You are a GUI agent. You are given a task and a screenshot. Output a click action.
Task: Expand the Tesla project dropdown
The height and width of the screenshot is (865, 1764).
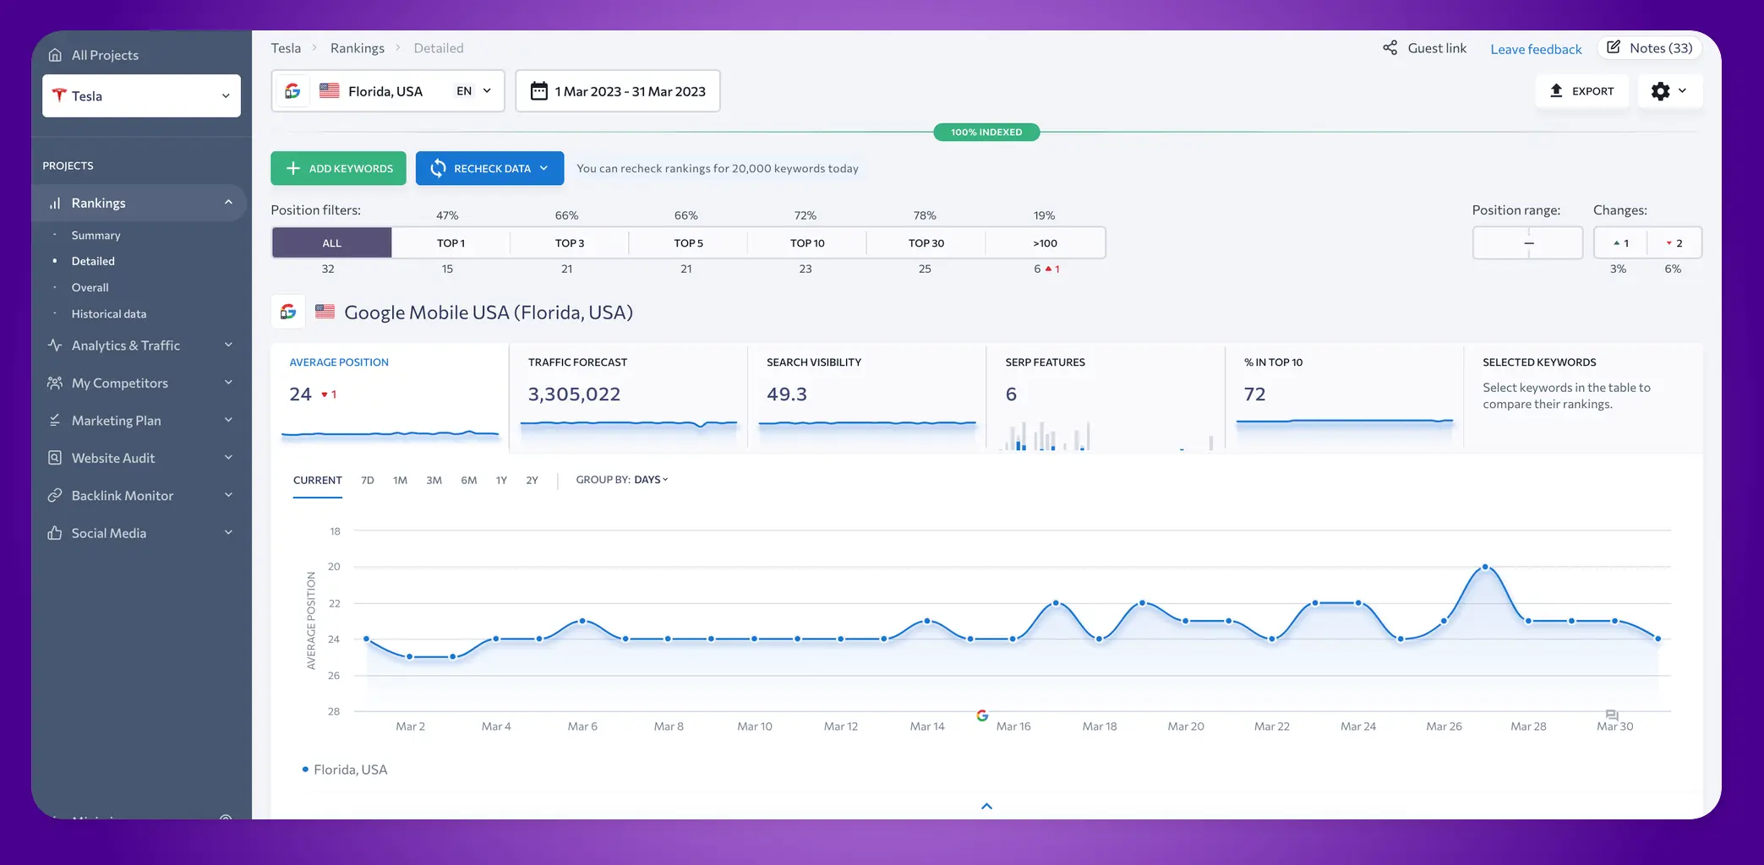tap(226, 95)
